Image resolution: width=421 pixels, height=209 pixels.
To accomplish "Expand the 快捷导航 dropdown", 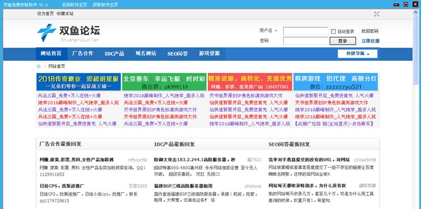I will [357, 54].
